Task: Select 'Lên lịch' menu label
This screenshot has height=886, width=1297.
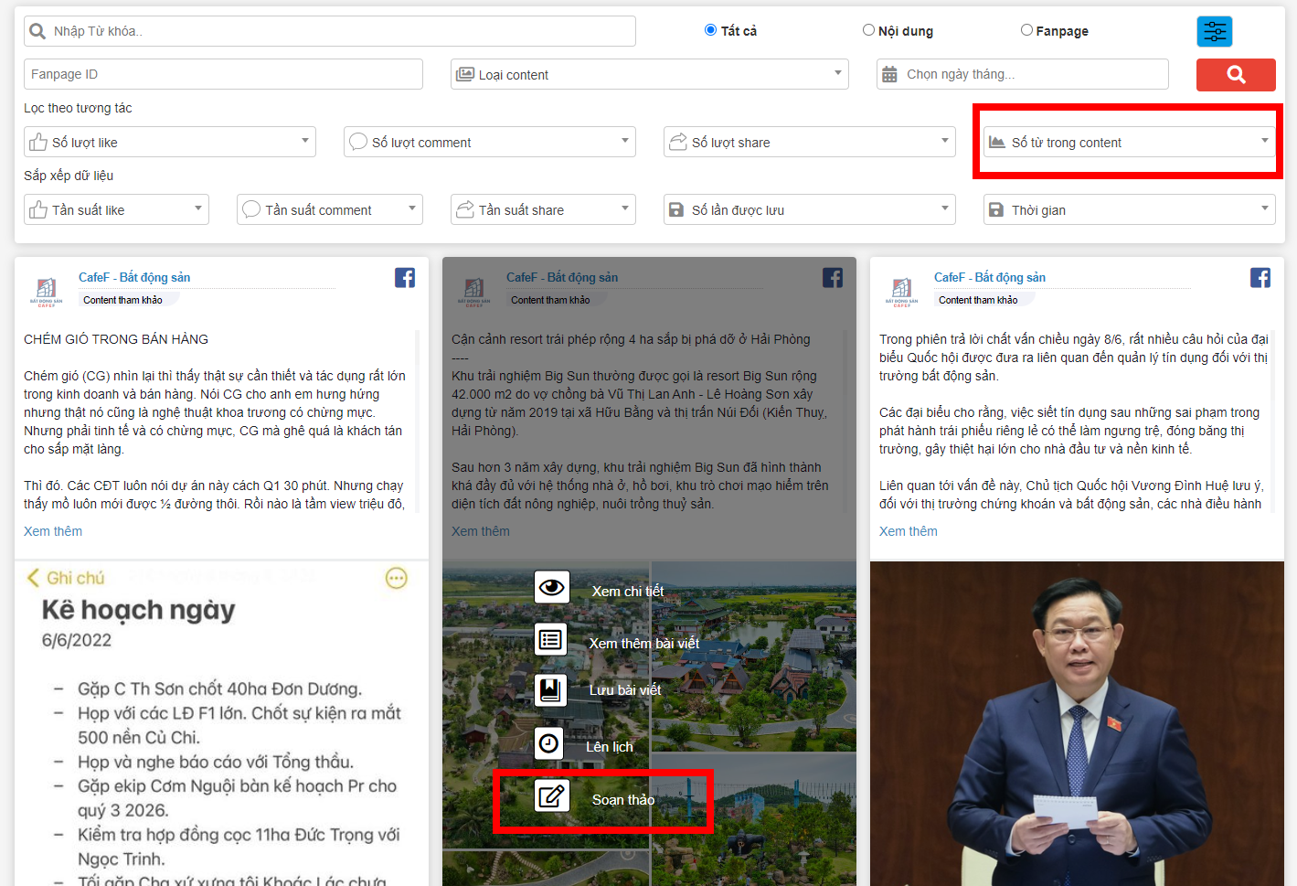Action: pos(610,747)
